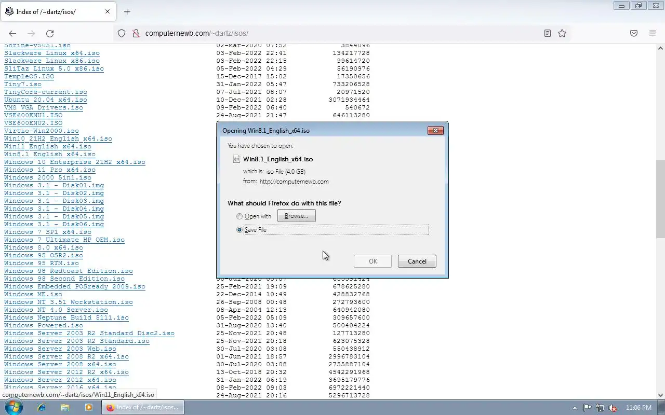Open VSE600ENU2.ISO link
665x415 pixels.
tap(33, 123)
